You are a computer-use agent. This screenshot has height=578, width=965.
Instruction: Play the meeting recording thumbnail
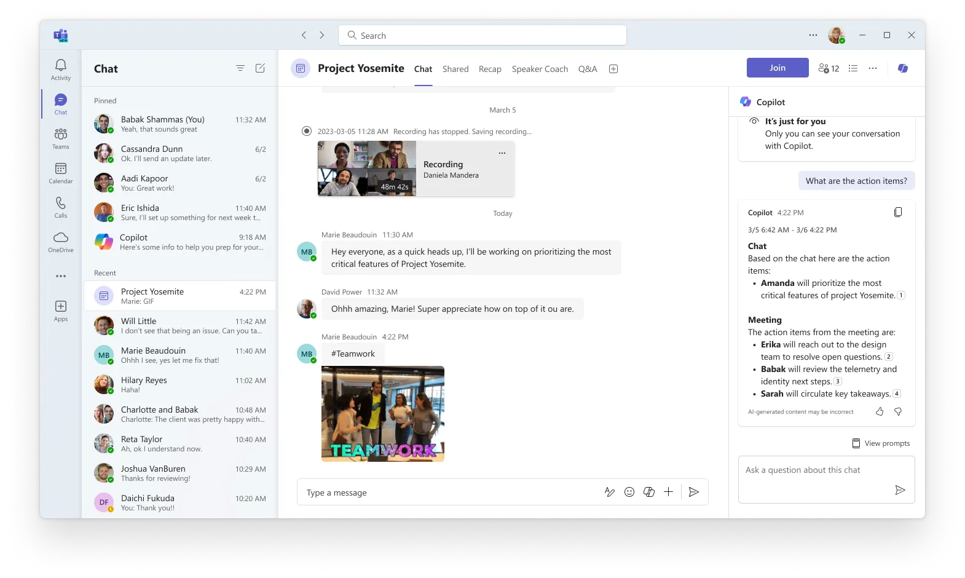point(367,168)
